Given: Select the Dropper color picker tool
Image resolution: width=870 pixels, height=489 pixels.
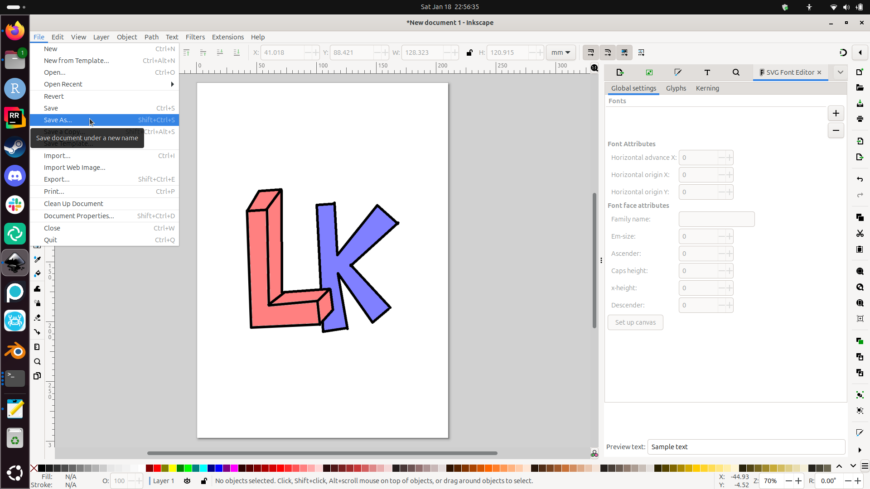Looking at the screenshot, I should (37, 259).
